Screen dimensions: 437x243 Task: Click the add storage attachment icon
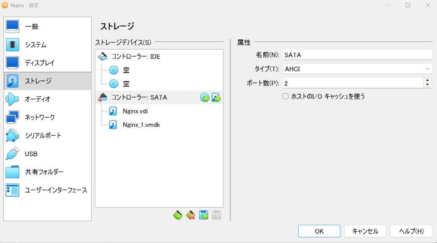[x=204, y=215]
